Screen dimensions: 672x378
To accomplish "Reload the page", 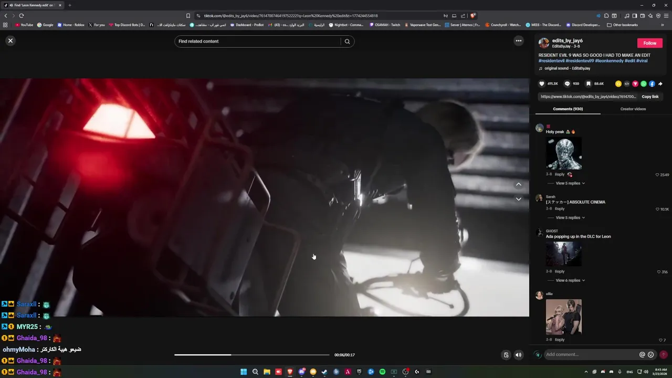I will 22,16.
